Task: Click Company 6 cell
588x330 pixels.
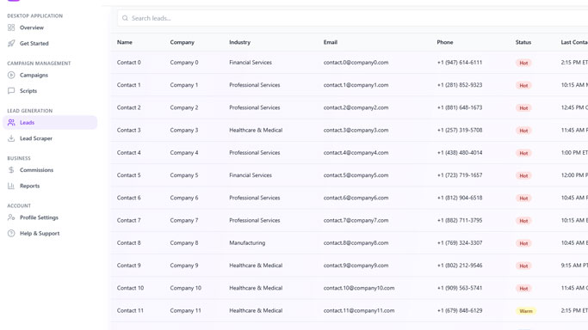Action: click(184, 198)
